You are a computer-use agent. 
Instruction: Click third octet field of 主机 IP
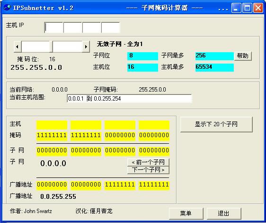[92, 28]
